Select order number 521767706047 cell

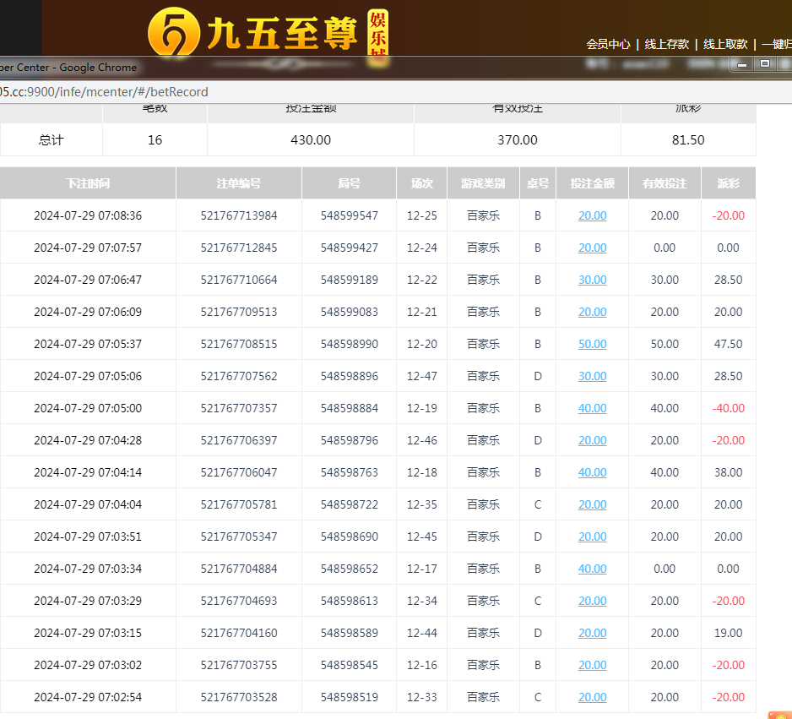tap(239, 472)
